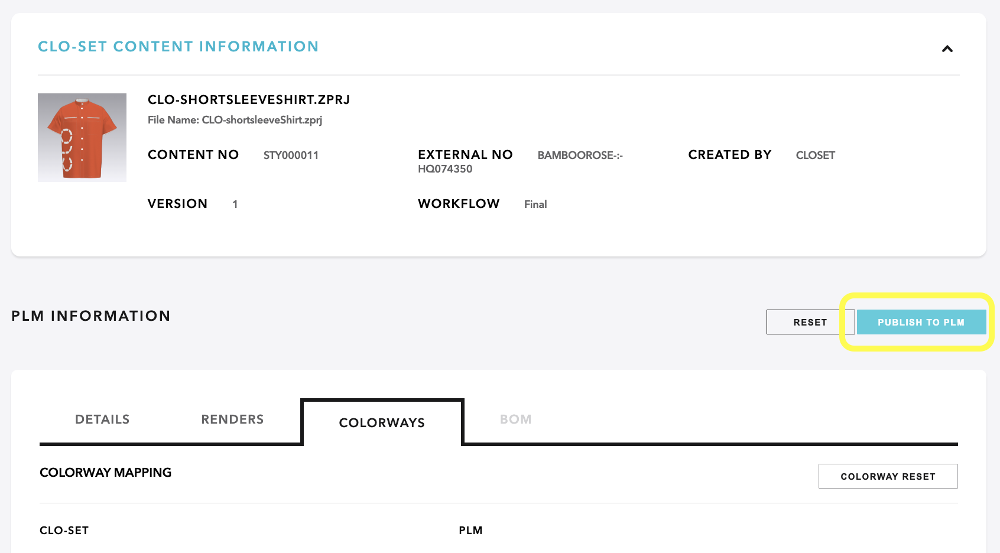Publish the content to PLM
Viewport: 1000px width, 553px height.
pos(921,322)
